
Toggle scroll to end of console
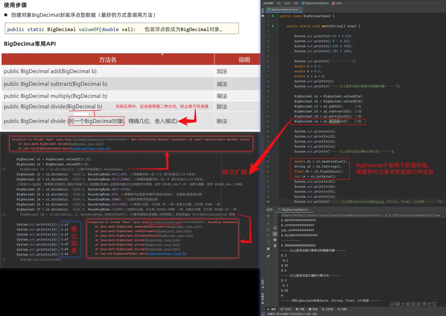point(275,234)
